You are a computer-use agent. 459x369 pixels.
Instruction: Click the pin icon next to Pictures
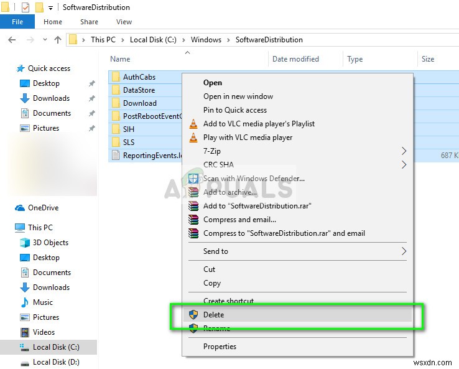pos(91,128)
